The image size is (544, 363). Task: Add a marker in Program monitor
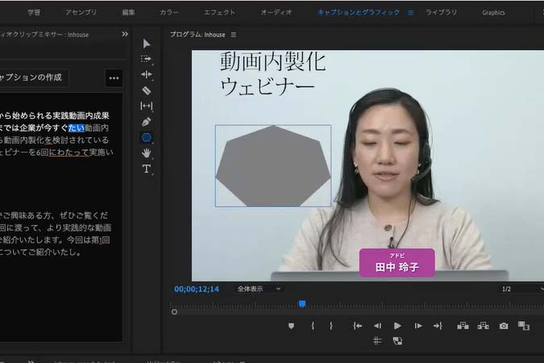tap(291, 326)
